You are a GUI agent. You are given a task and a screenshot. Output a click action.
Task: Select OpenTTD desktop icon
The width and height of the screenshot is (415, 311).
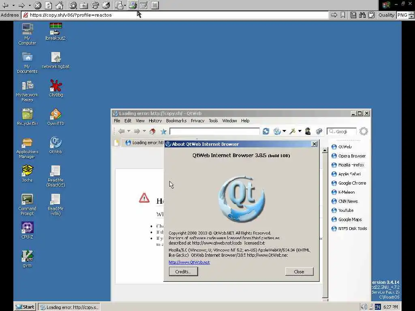[x=56, y=117]
